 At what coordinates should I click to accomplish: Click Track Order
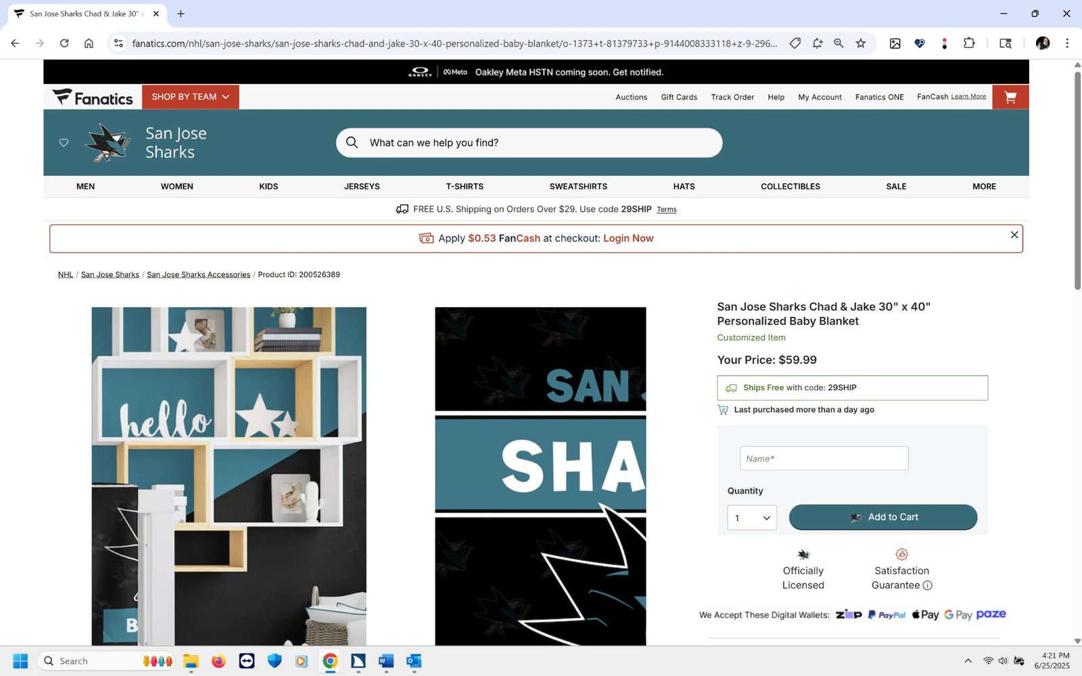[732, 97]
